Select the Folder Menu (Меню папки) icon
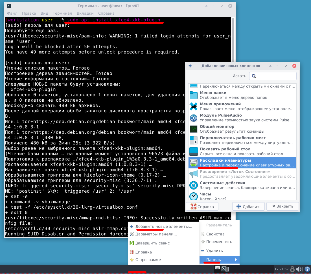The width and height of the screenshot is (311, 274). point(194,95)
